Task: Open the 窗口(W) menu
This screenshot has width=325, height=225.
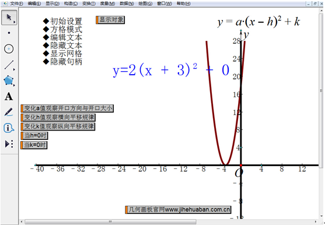Action: tap(165, 3)
